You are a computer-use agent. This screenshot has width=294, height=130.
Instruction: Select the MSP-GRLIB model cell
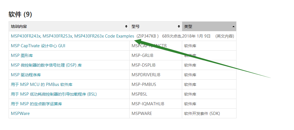pos(156,55)
